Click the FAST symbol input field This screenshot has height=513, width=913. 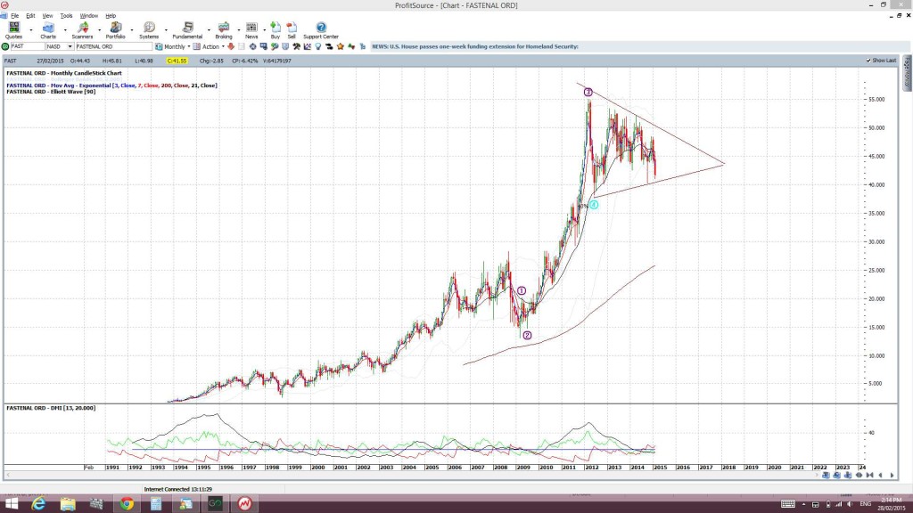(28, 46)
